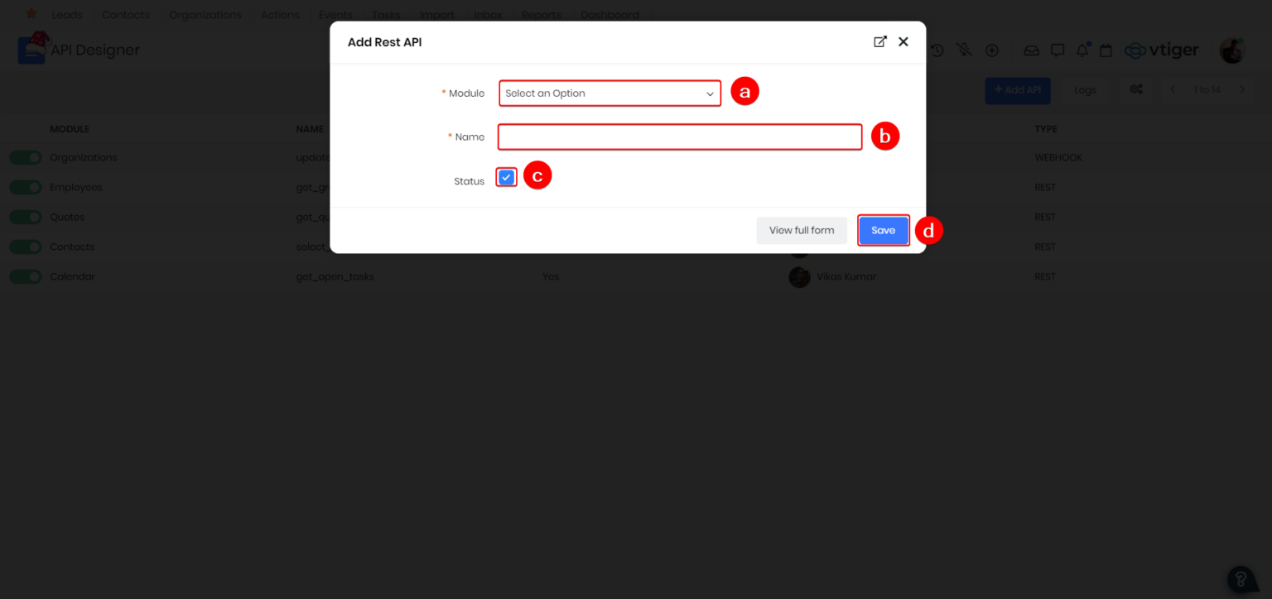
Task: Open the Module Select an Option dropdown
Action: 609,93
